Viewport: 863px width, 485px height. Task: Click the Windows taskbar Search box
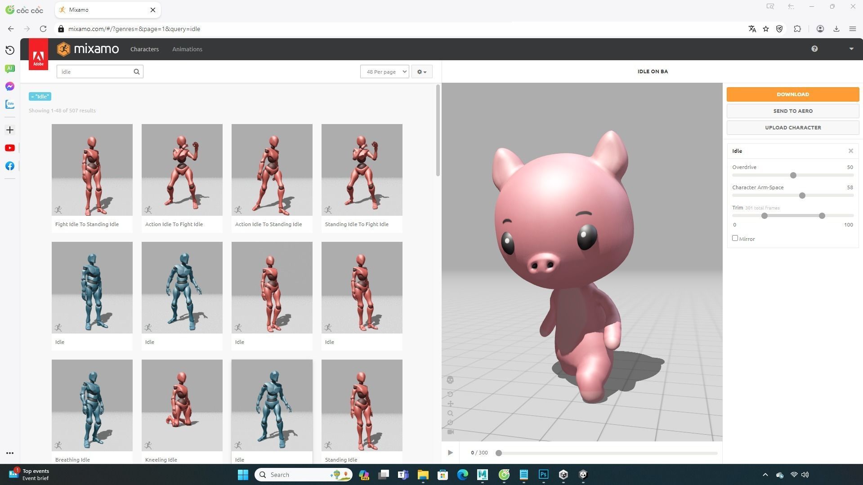point(304,475)
